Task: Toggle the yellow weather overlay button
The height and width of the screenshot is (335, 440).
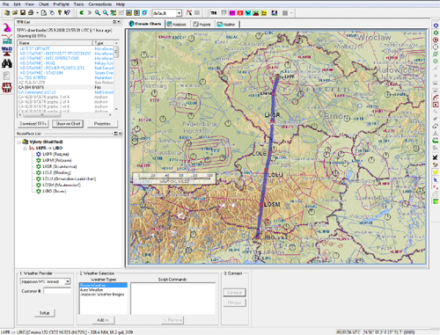Action: click(x=264, y=13)
